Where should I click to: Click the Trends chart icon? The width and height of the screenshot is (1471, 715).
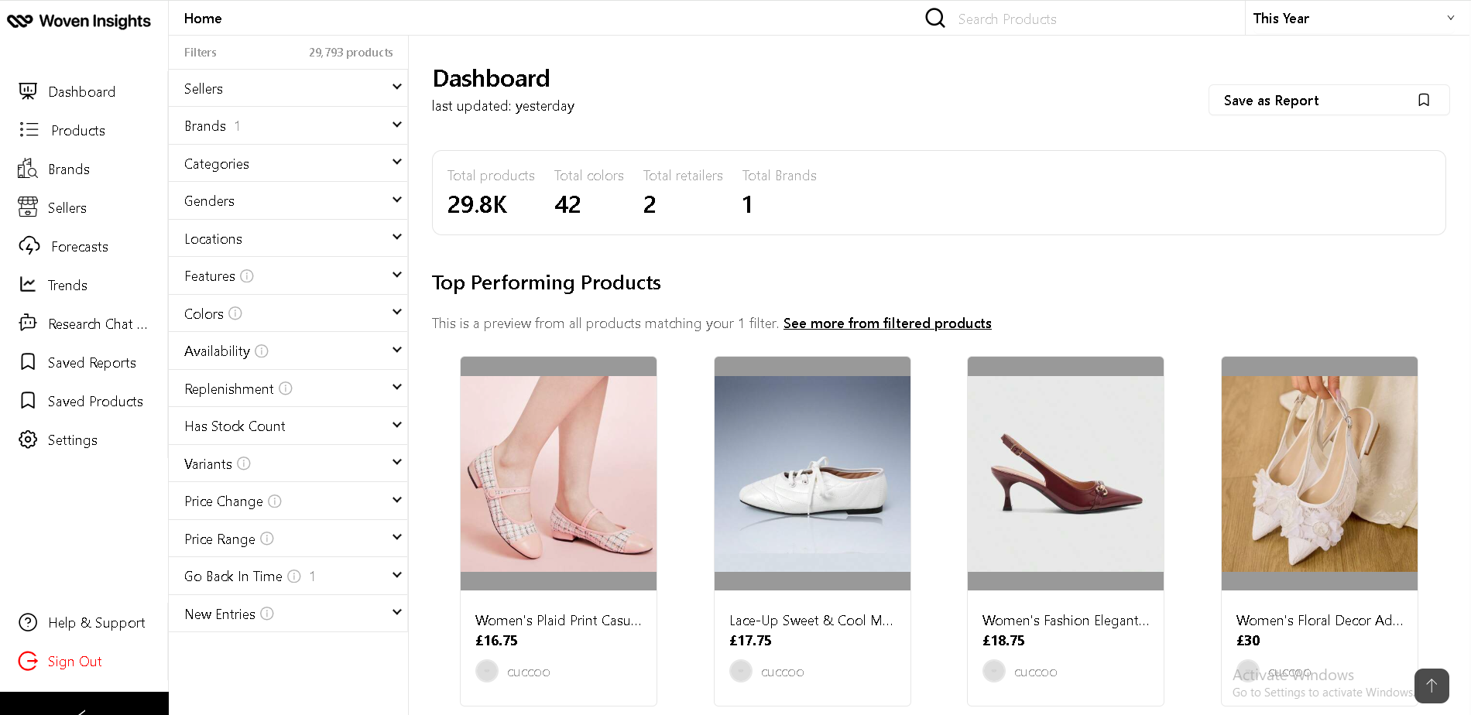pyautogui.click(x=28, y=285)
